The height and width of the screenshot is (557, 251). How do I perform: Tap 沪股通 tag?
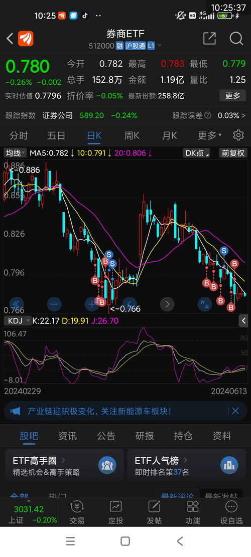pos(135,46)
